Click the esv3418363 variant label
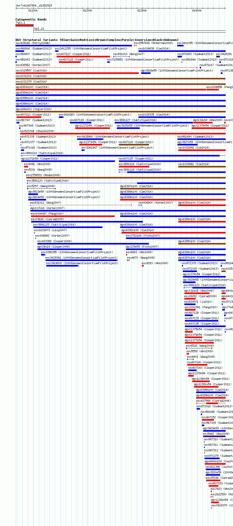This screenshot has height=526, width=233. click(x=95, y=115)
